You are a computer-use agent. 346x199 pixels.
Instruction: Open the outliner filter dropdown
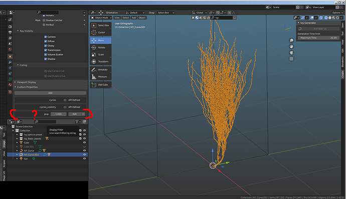78,122
